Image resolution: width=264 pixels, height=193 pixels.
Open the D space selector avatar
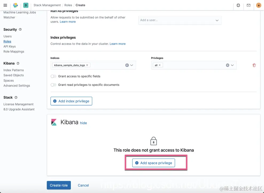tap(26, 5)
